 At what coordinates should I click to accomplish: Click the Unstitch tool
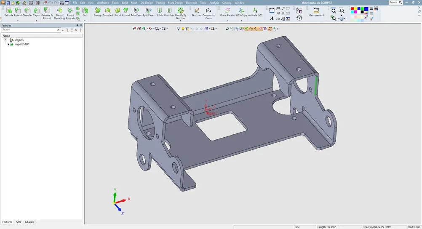tap(169, 12)
